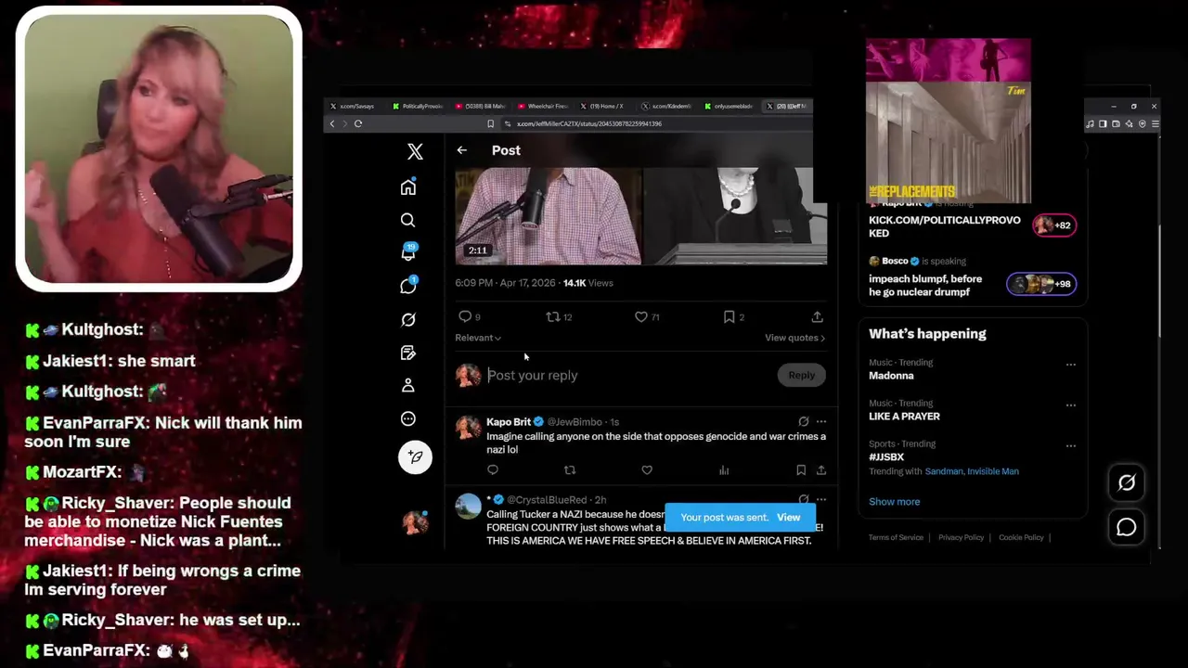Click View on post sent notification
Image resolution: width=1188 pixels, height=668 pixels.
(x=788, y=518)
